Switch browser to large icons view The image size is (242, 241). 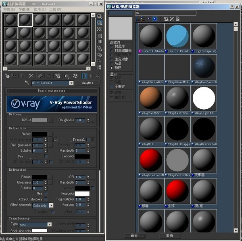pos(155,19)
